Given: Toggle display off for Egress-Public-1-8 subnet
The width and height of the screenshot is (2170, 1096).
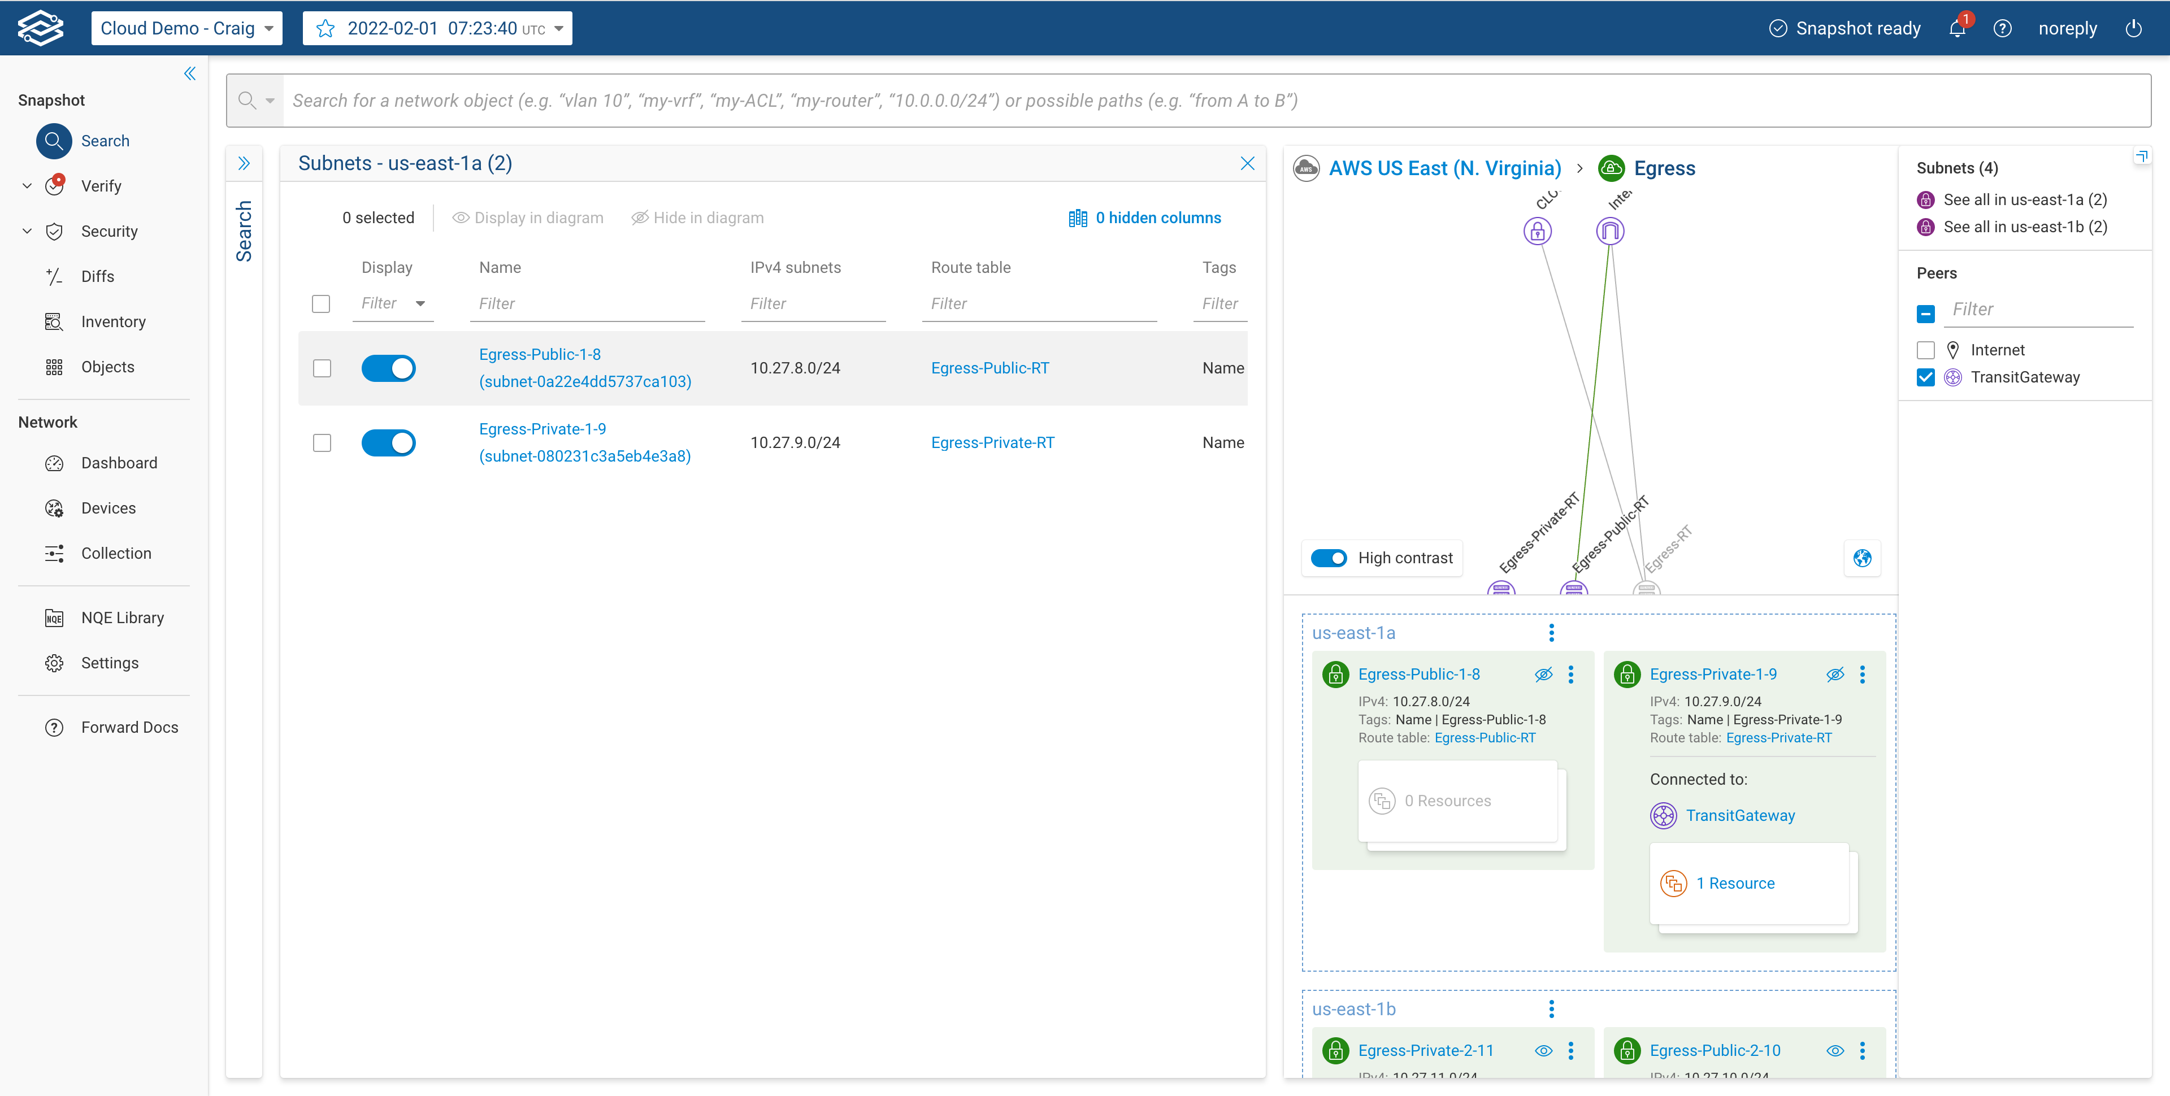Looking at the screenshot, I should coord(388,367).
